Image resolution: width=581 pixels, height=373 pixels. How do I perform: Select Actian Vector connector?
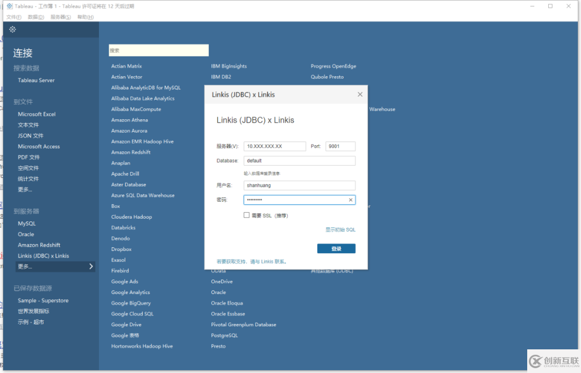click(x=127, y=77)
